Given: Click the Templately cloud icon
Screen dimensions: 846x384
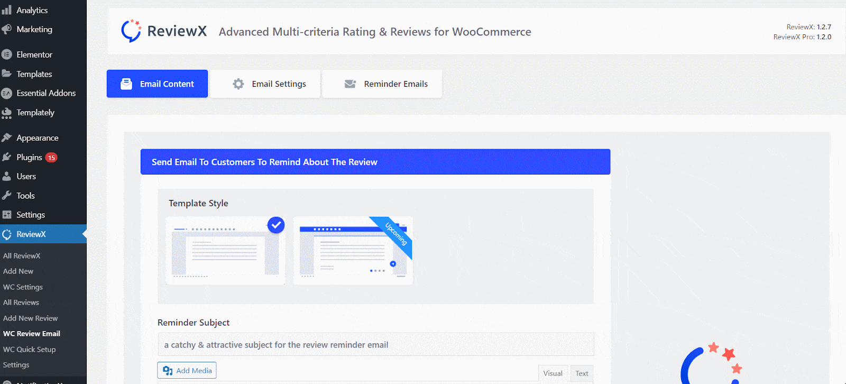Looking at the screenshot, I should [x=6, y=113].
